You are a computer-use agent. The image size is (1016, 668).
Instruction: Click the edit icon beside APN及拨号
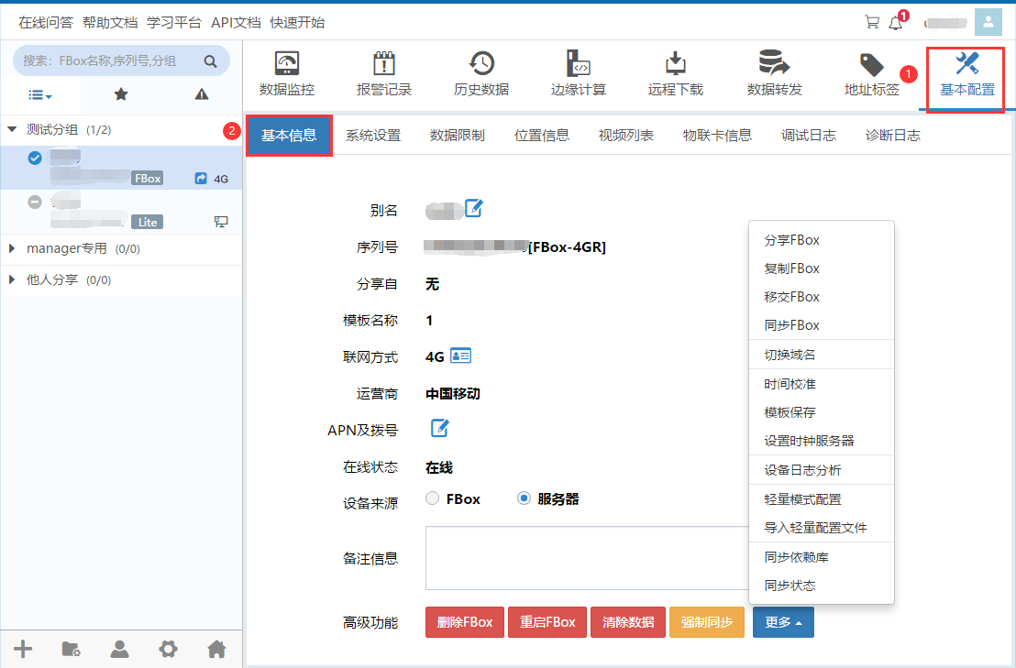point(440,428)
